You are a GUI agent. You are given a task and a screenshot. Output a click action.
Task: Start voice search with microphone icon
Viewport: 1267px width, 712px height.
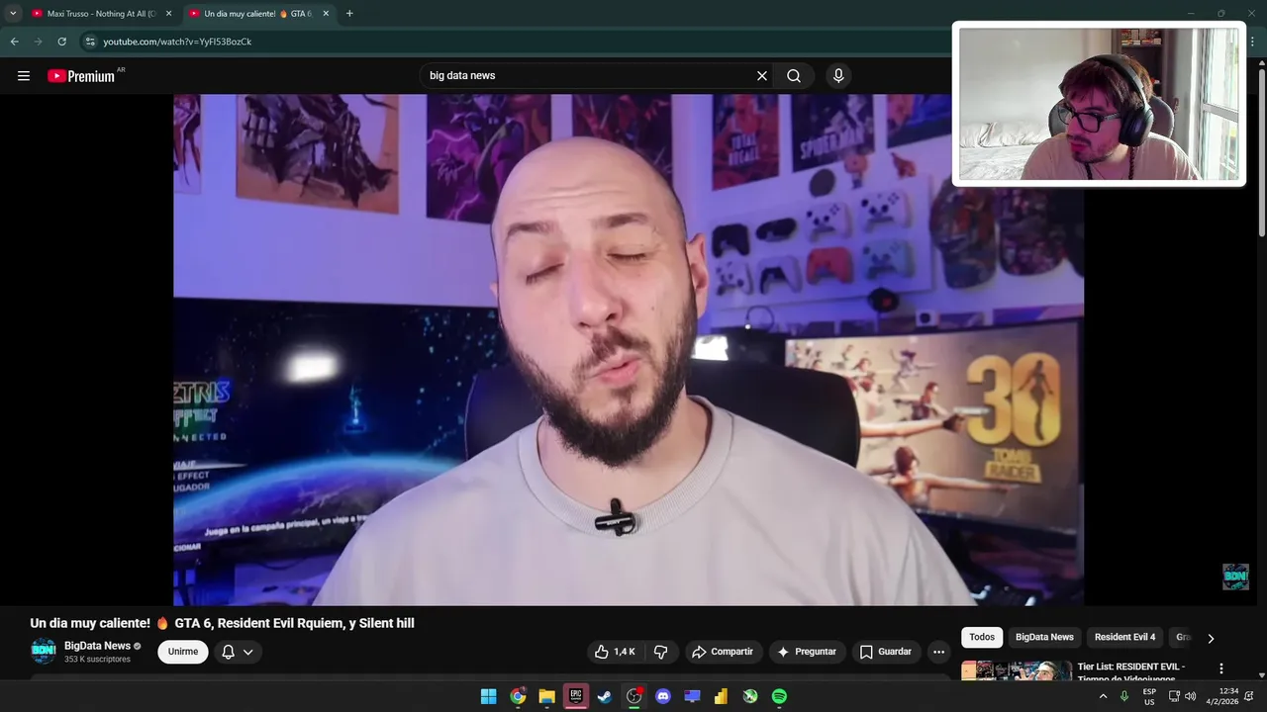838,76
